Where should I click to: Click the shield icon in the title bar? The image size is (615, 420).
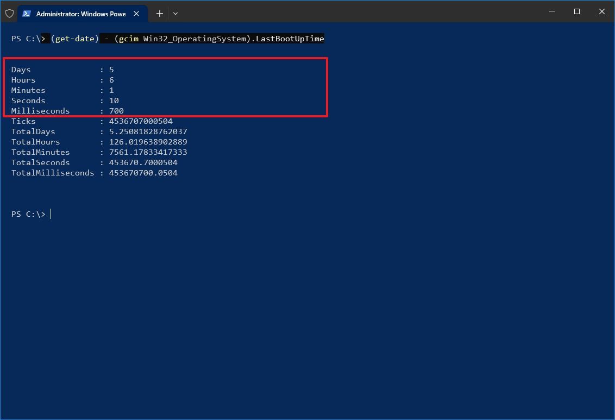[x=9, y=13]
